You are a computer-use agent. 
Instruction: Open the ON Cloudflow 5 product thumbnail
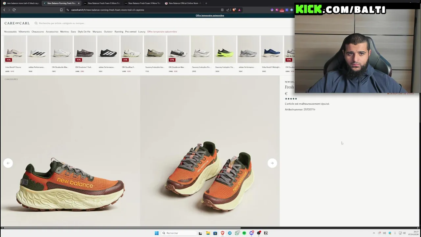coord(132,49)
